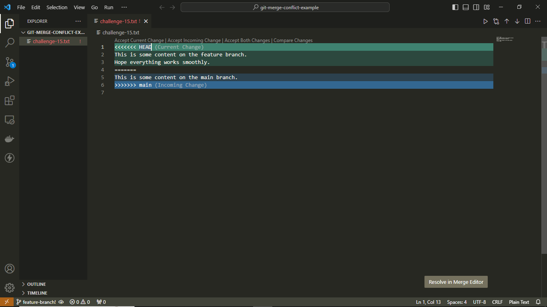Viewport: 547px width, 307px height.
Task: Open the Search view
Action: click(x=10, y=43)
